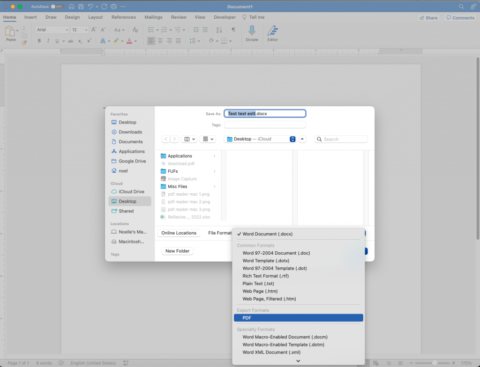Select the PDF export format
This screenshot has width=480, height=367.
coord(299,318)
